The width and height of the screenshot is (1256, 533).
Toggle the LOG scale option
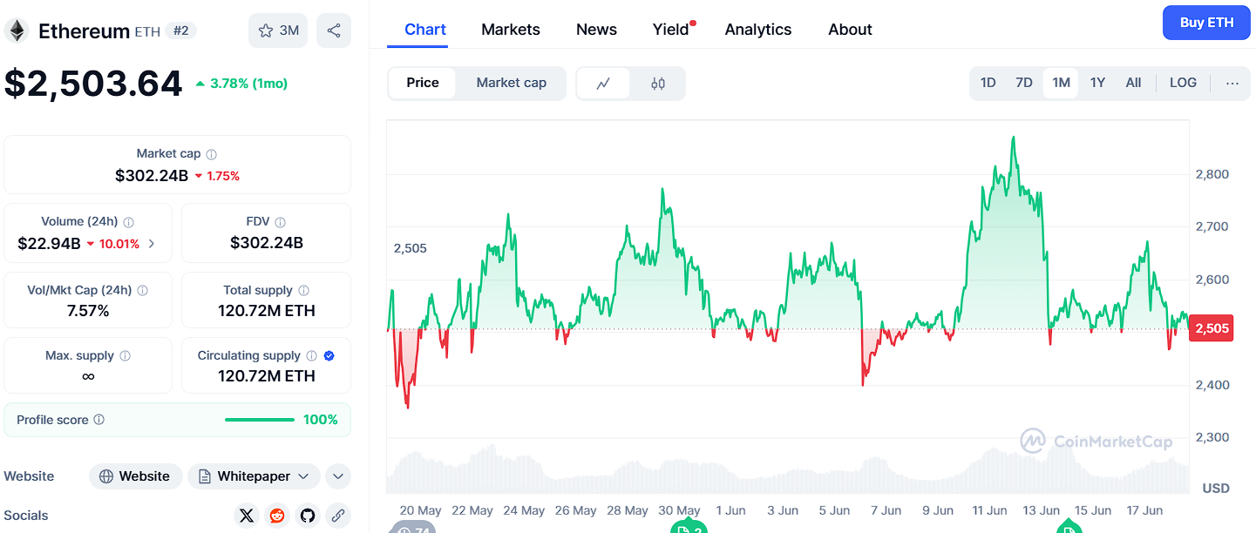tap(1183, 84)
